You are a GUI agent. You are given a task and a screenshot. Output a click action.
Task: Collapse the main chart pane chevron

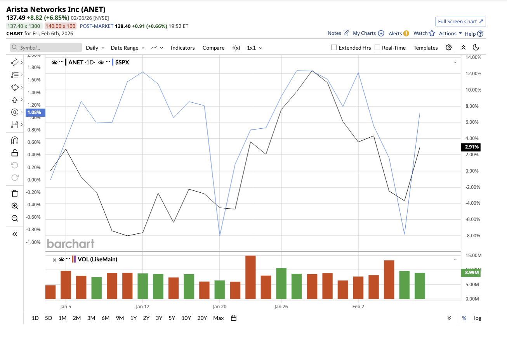coord(455,62)
